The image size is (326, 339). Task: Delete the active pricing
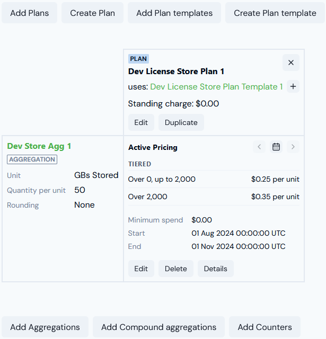click(x=175, y=269)
